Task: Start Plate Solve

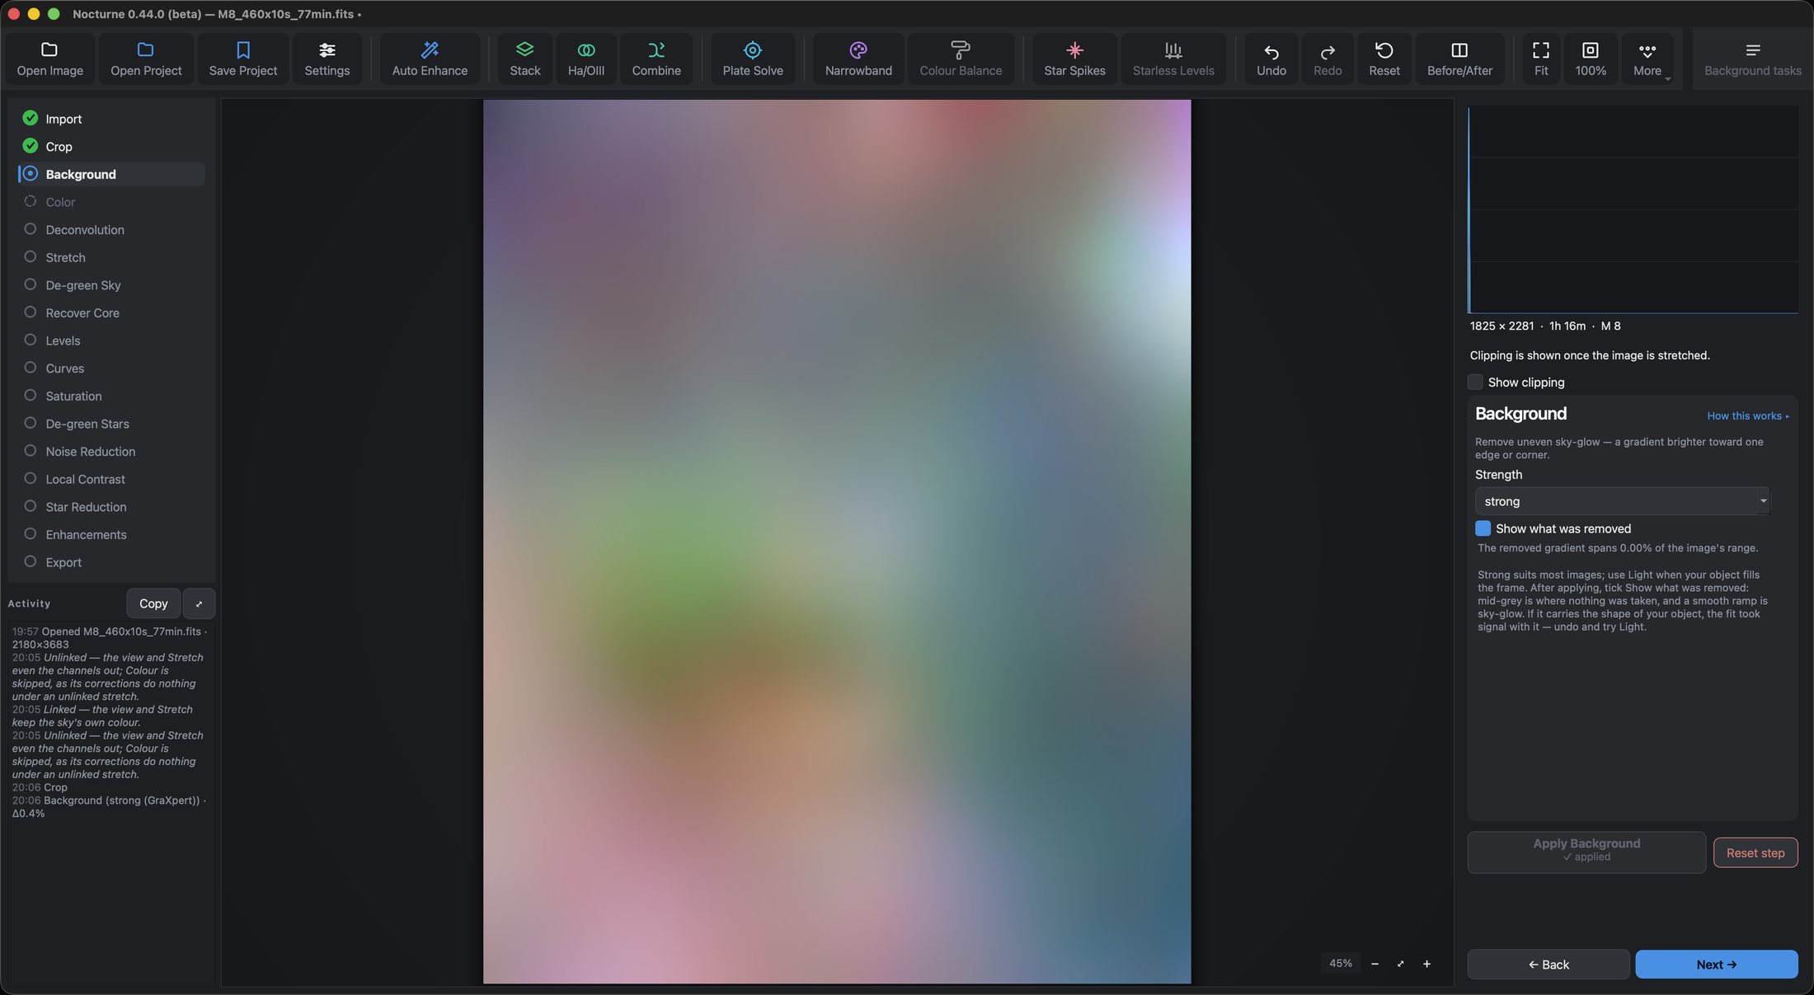Action: tap(753, 59)
